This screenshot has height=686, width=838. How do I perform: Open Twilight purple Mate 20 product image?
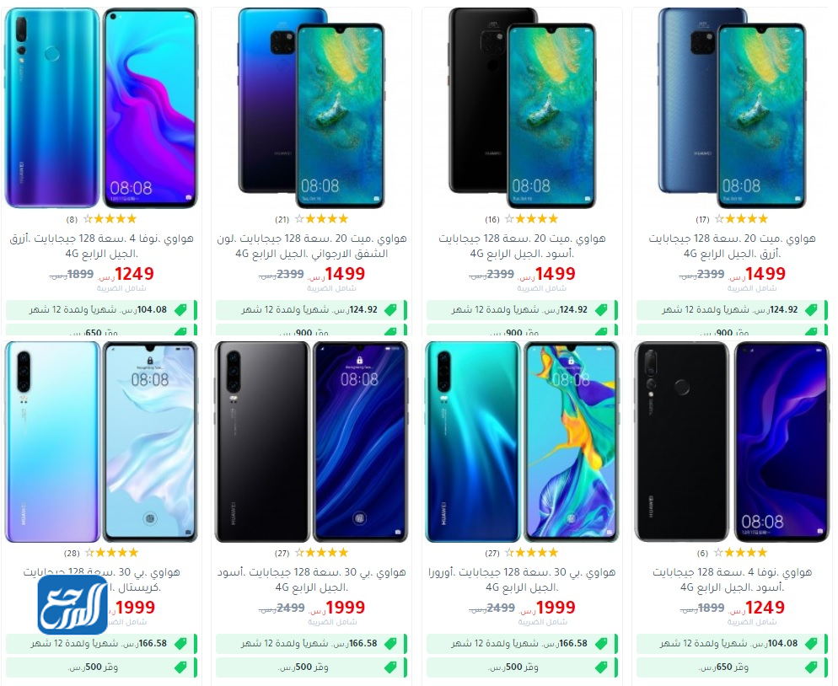(x=312, y=108)
